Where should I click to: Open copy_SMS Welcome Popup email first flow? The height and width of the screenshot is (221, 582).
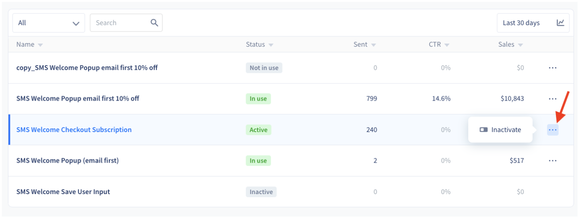click(87, 68)
